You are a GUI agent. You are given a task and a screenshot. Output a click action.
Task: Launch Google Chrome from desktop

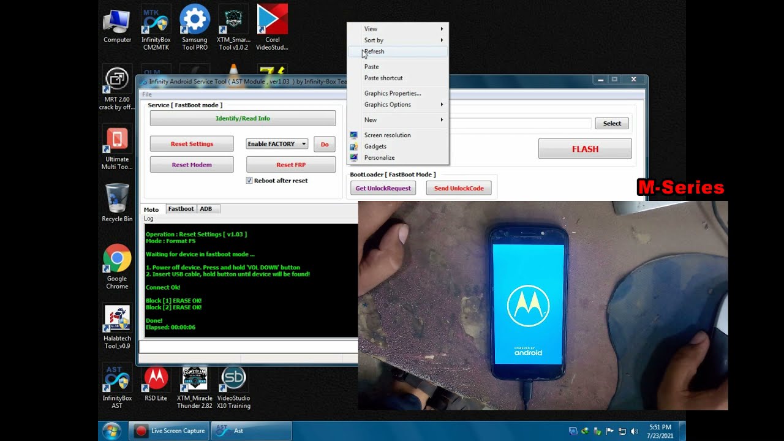[117, 267]
